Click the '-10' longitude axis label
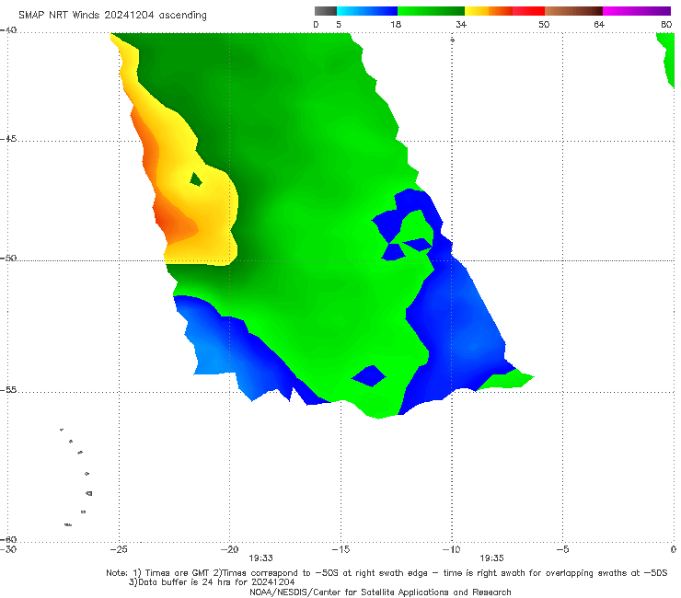681x598 pixels. pyautogui.click(x=452, y=549)
